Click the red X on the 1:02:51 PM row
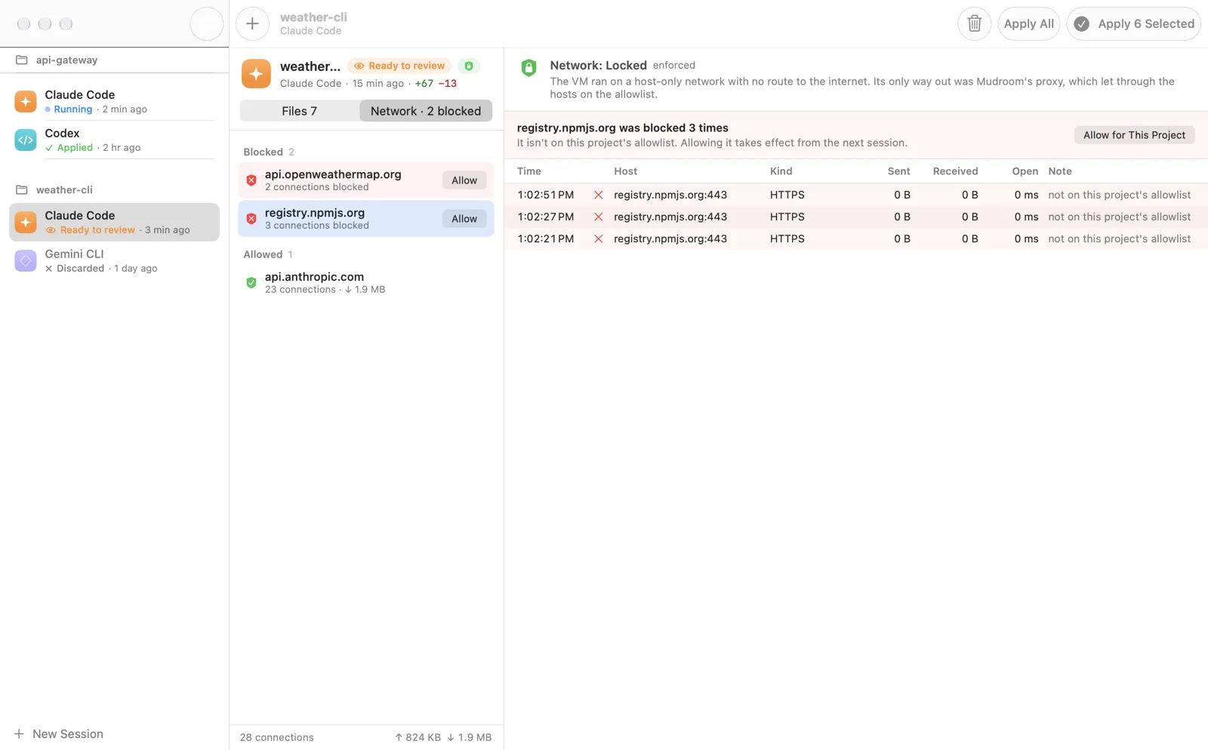Viewport: 1208px width, 750px height. point(598,195)
